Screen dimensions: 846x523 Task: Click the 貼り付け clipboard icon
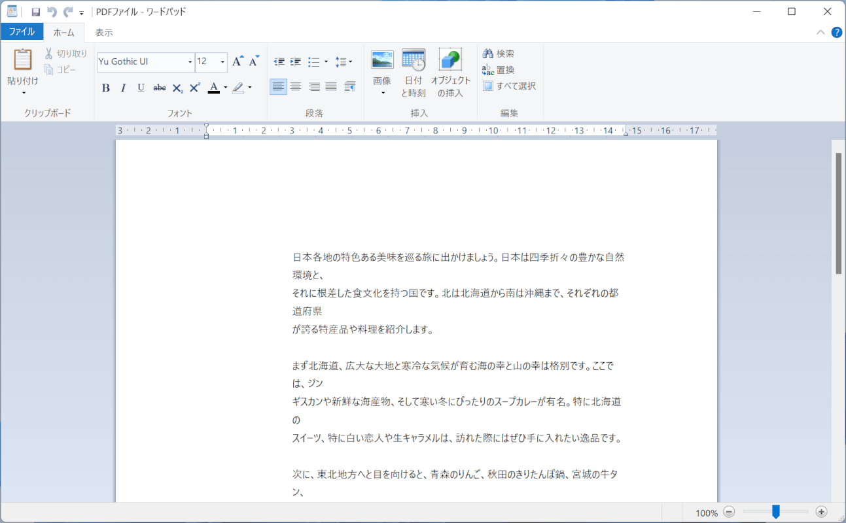[23, 59]
